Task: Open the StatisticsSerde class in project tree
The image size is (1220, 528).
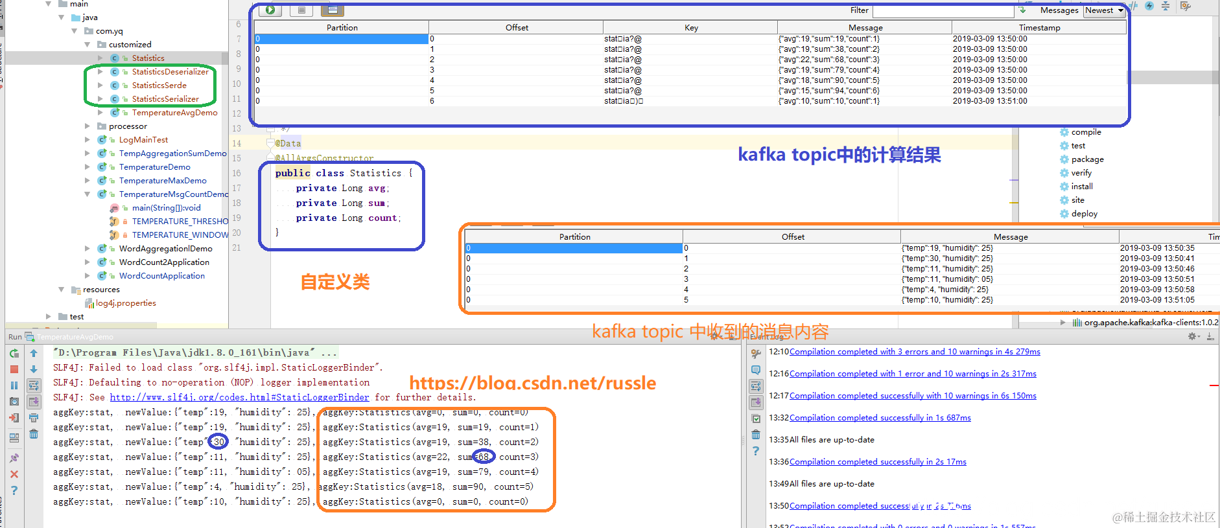Action: tap(159, 86)
